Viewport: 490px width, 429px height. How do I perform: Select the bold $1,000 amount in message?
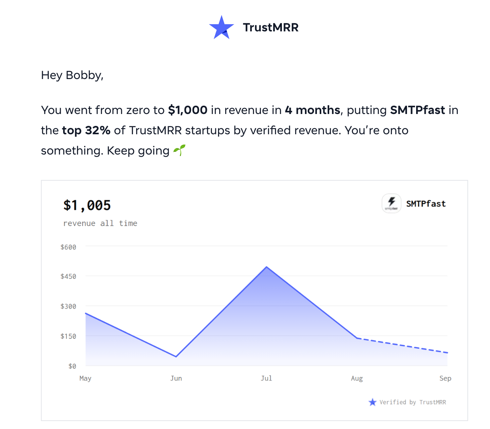[x=188, y=110]
